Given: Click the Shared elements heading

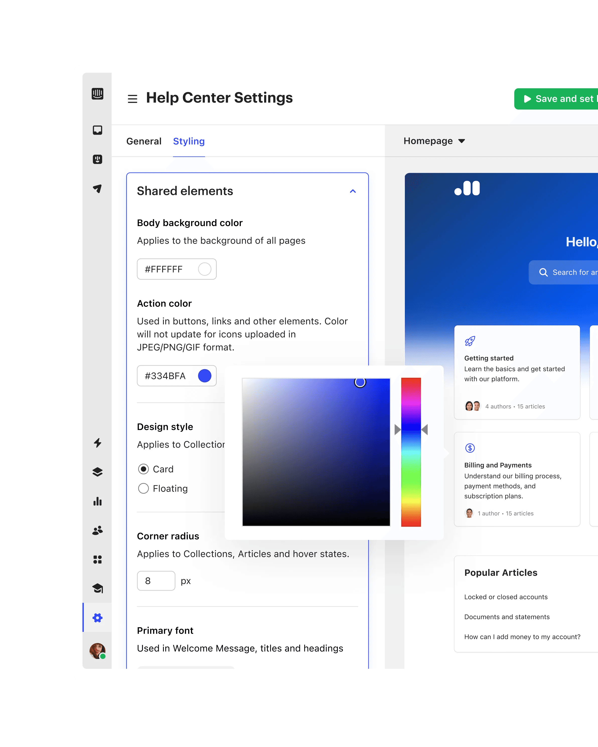Looking at the screenshot, I should tap(185, 191).
